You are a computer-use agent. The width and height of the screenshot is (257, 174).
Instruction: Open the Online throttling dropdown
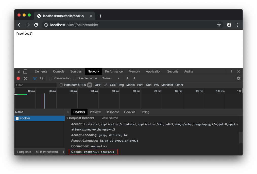111,78
